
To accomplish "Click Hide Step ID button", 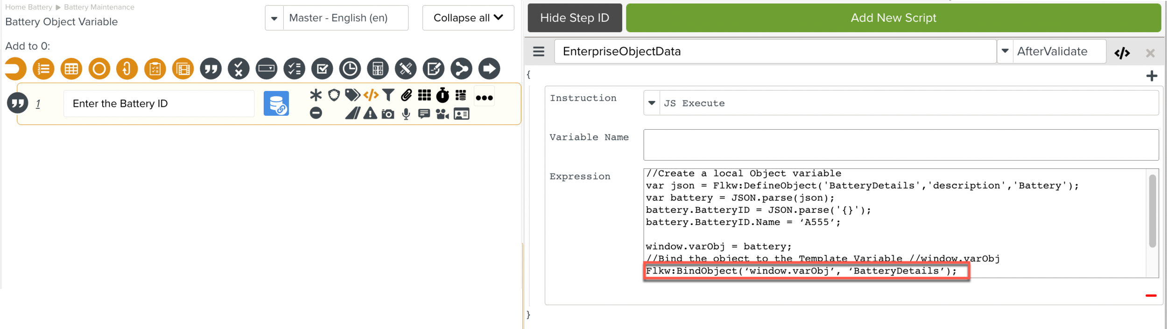I will (574, 18).
